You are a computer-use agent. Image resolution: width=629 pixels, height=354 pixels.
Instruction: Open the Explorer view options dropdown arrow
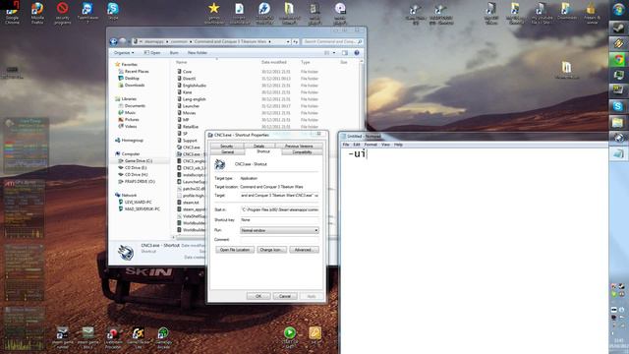click(334, 52)
